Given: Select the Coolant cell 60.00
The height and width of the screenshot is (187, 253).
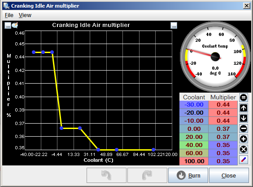Looking at the screenshot, I should click(x=194, y=153).
